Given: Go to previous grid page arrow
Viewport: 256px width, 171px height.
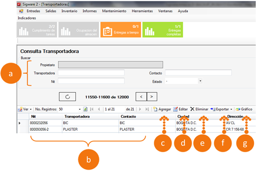Looking at the screenshot, I should coord(99,109).
